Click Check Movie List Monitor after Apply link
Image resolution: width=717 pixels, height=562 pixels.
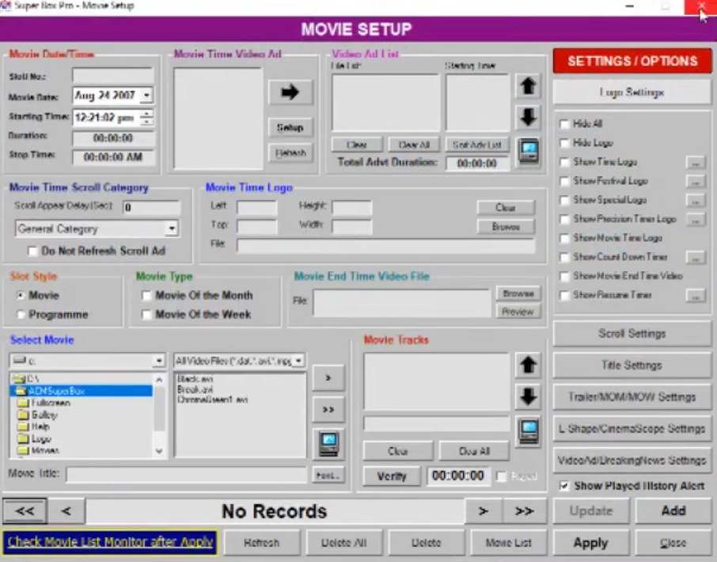tap(110, 542)
